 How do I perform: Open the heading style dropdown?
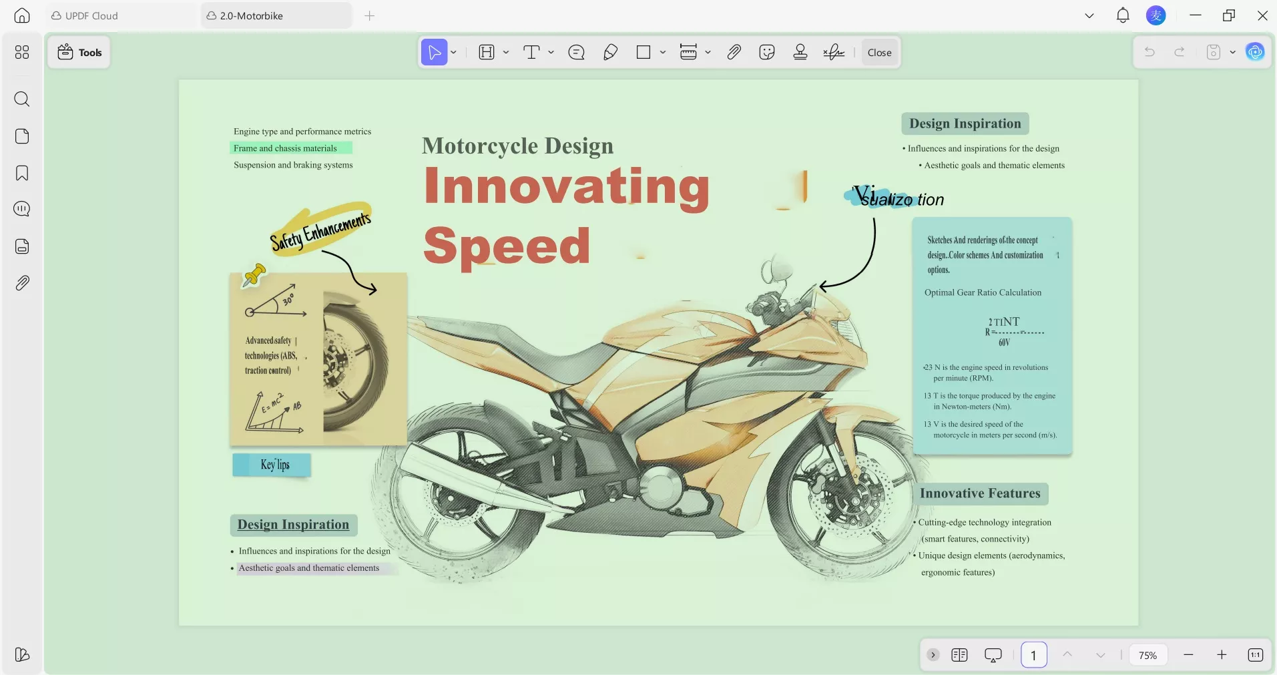tap(505, 52)
